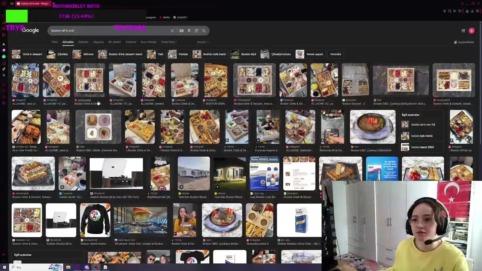Click the Windows taskbar search box Ara

pyautogui.click(x=36, y=267)
